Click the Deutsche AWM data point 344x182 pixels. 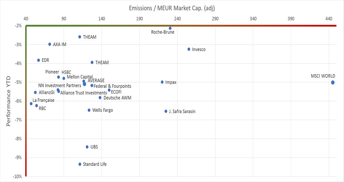click(x=100, y=98)
